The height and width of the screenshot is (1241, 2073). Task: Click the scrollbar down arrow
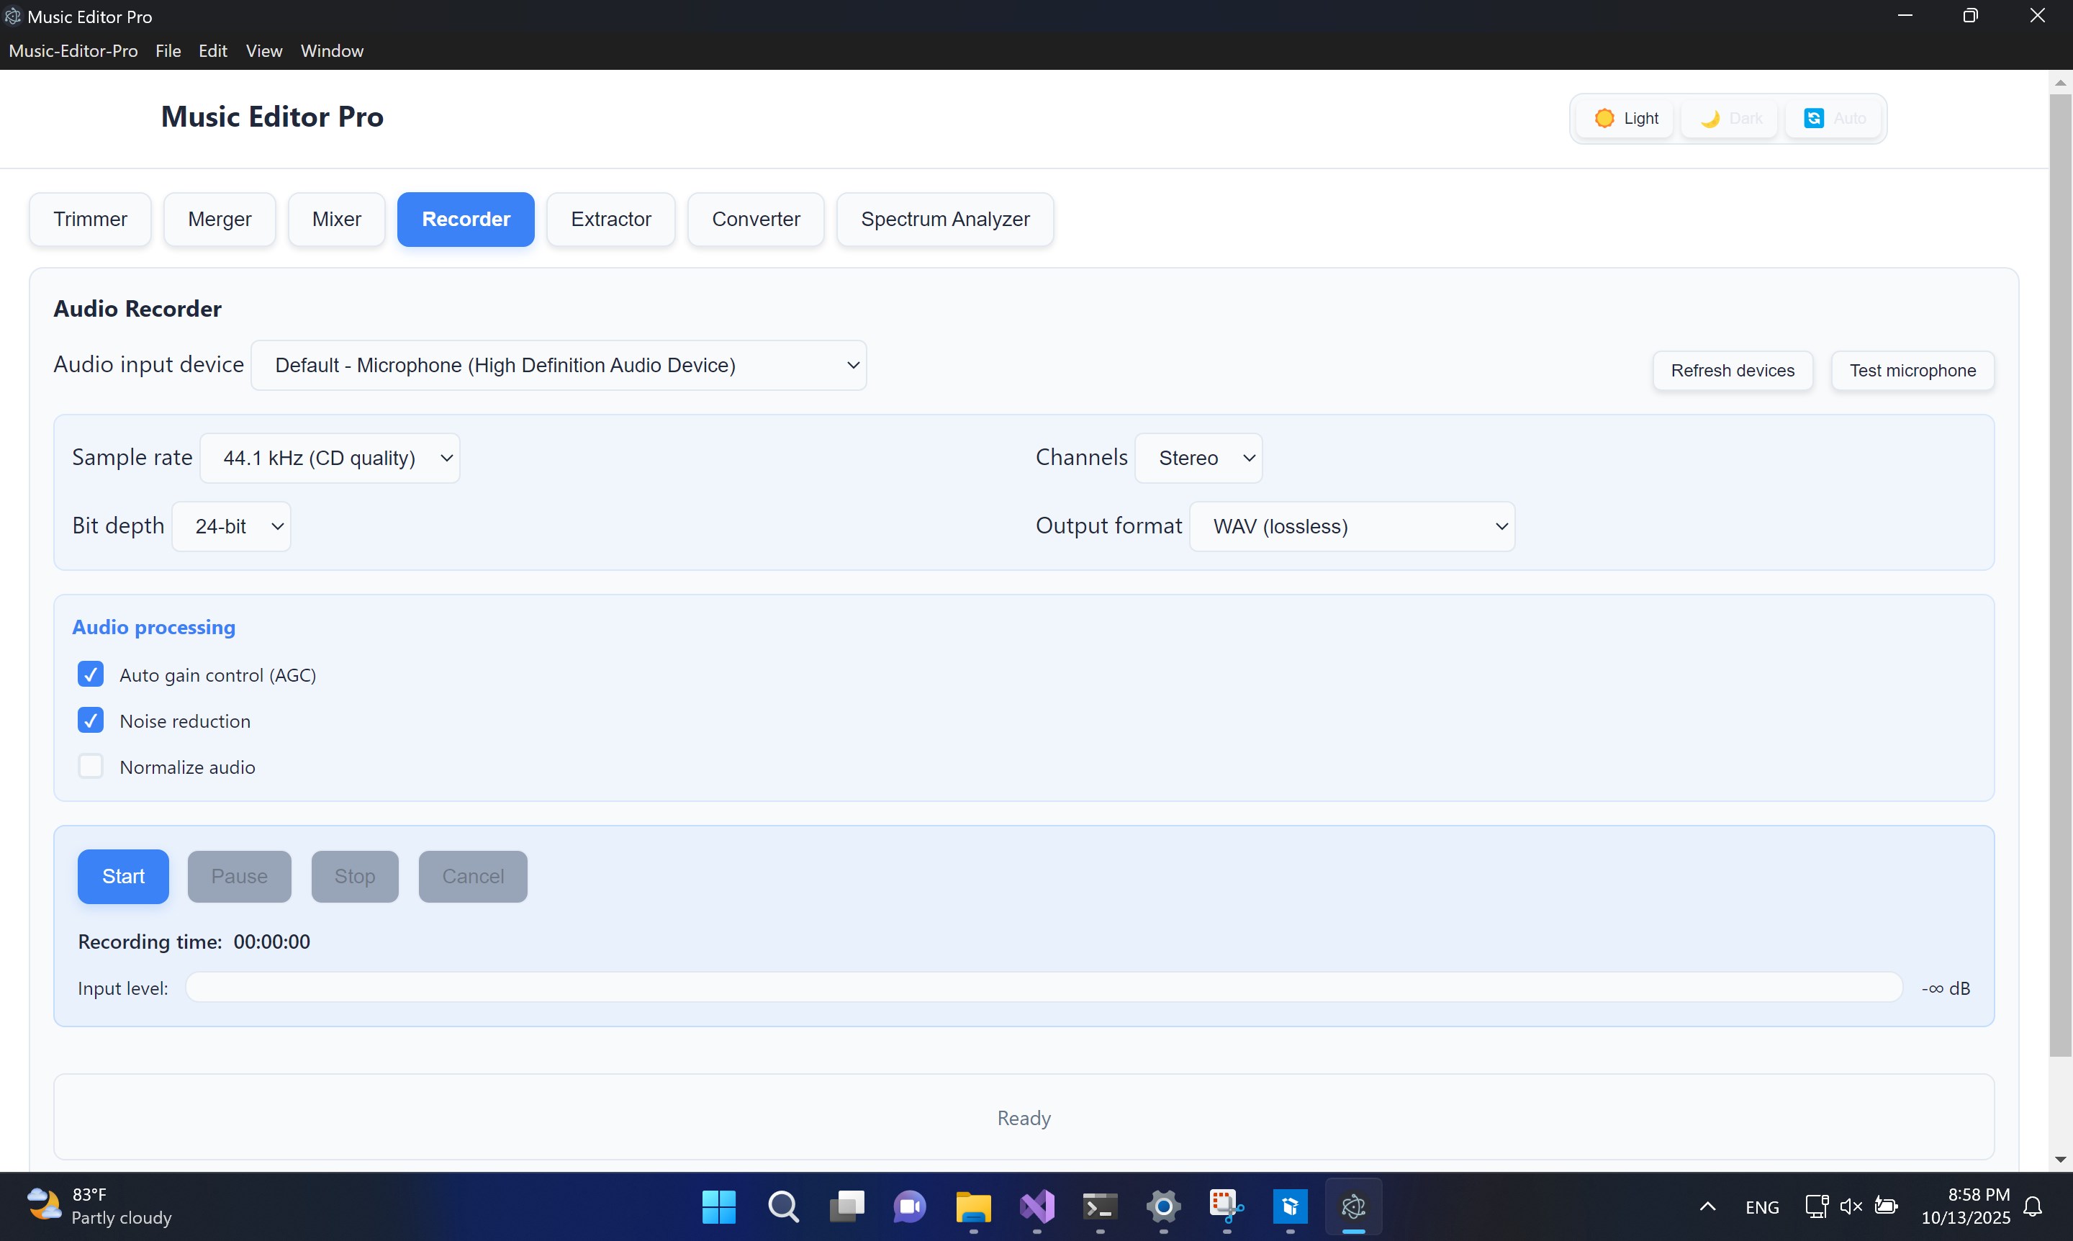tap(2061, 1160)
